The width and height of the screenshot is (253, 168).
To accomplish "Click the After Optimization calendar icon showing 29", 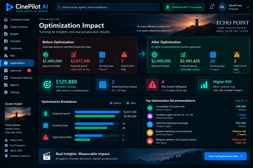I will [213, 55].
